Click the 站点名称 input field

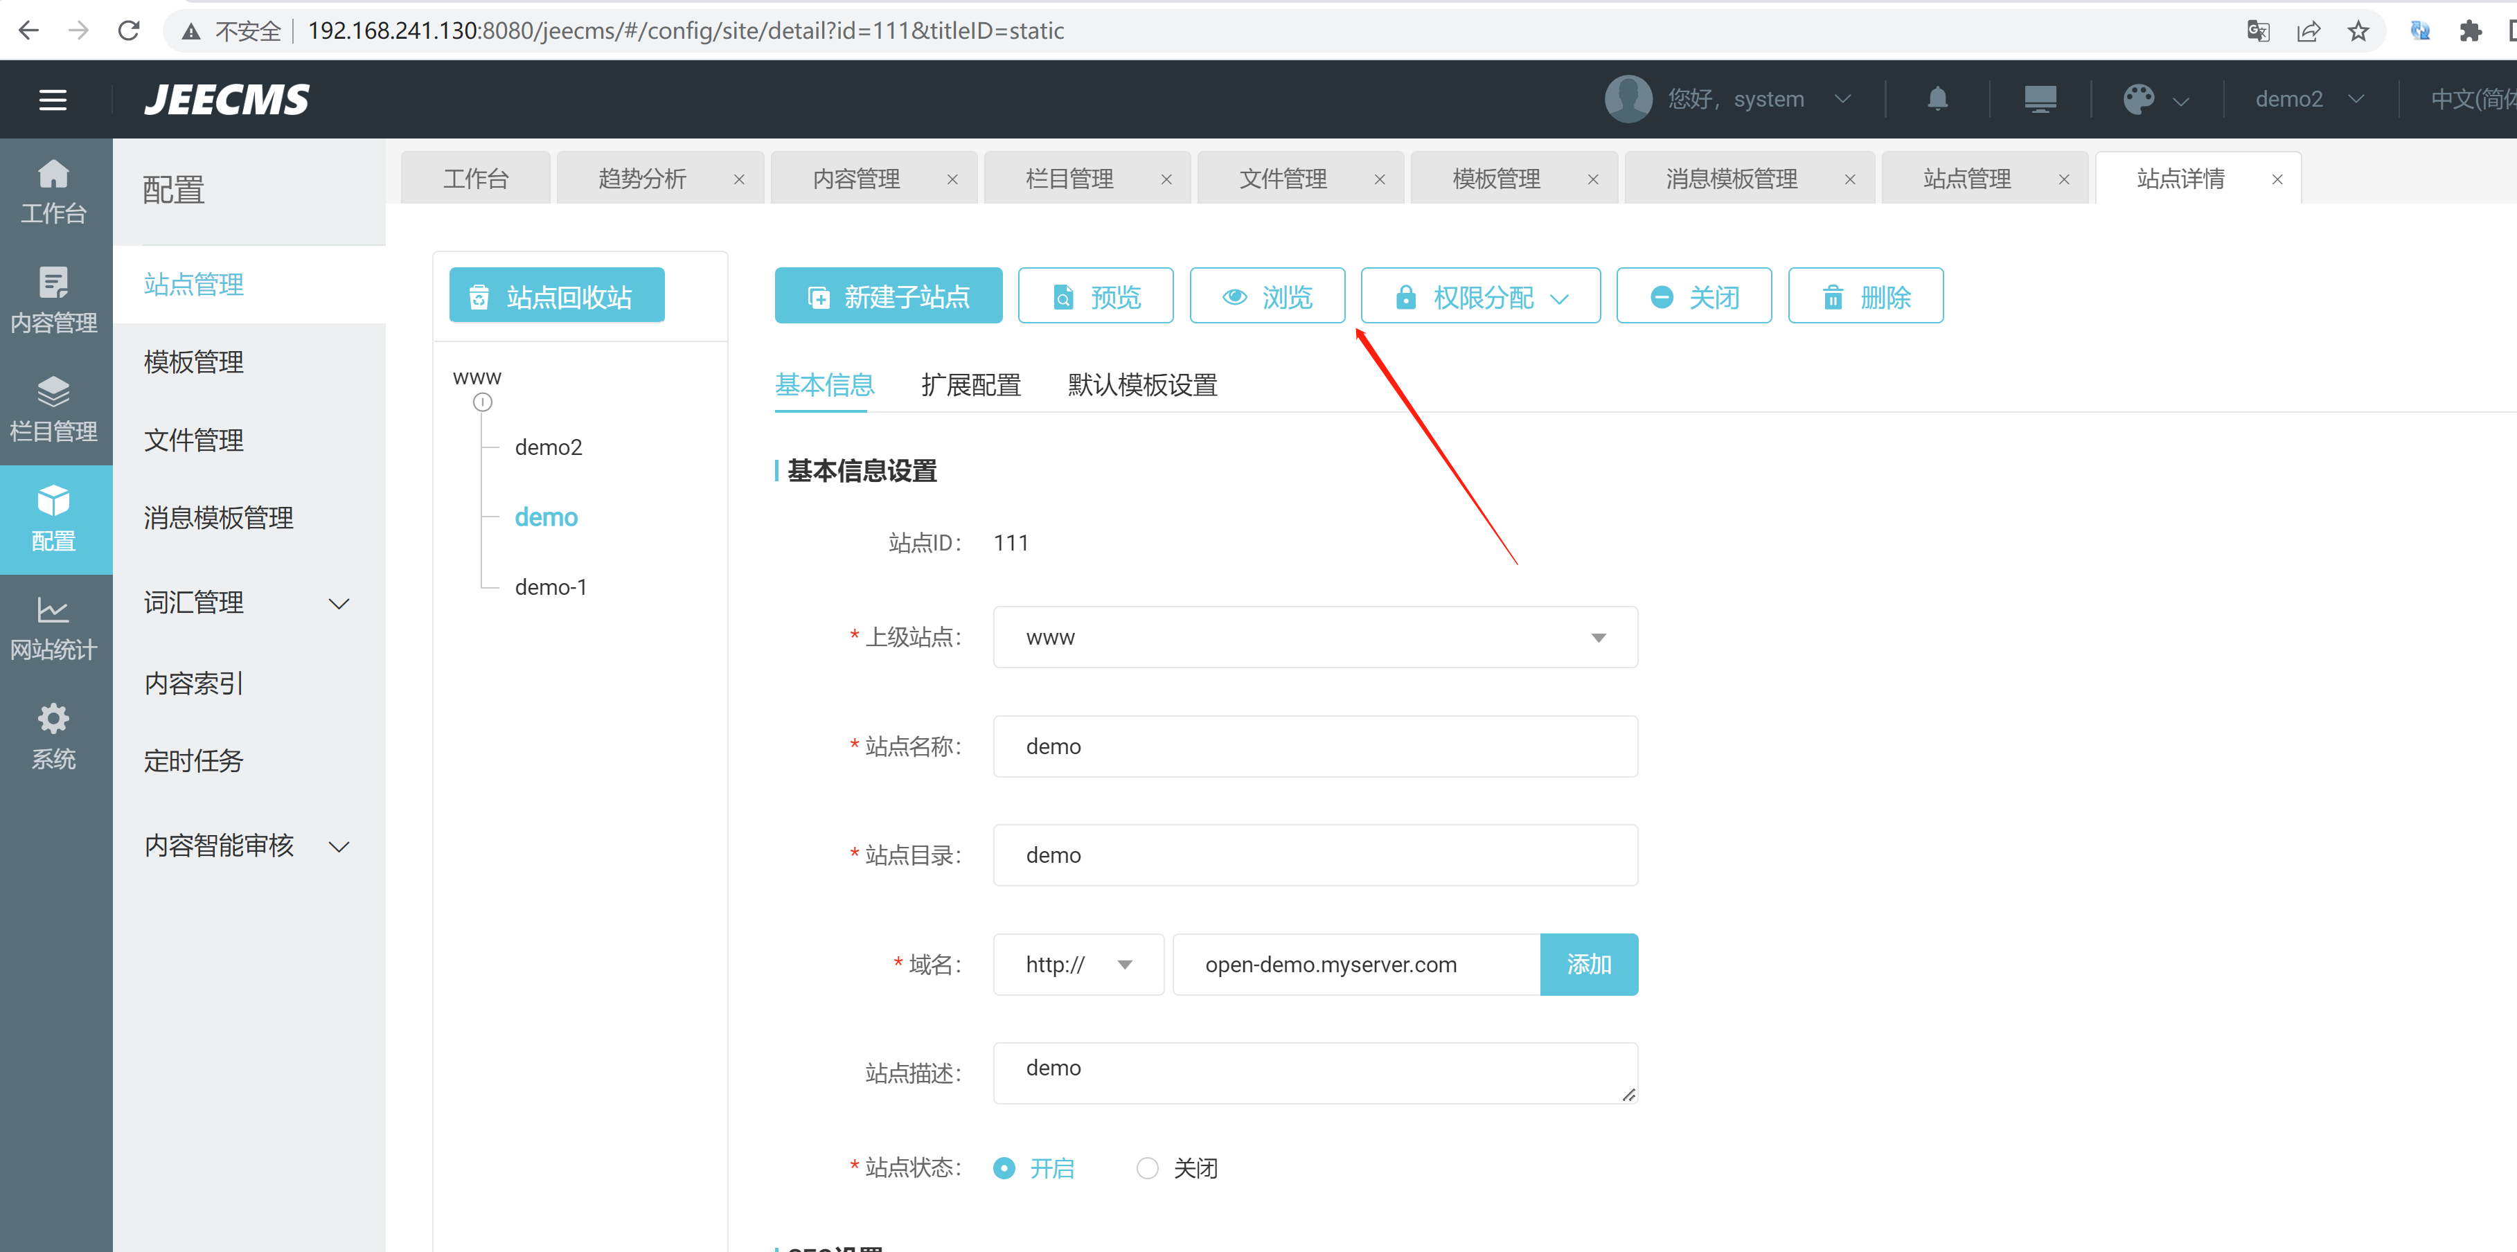[1314, 747]
